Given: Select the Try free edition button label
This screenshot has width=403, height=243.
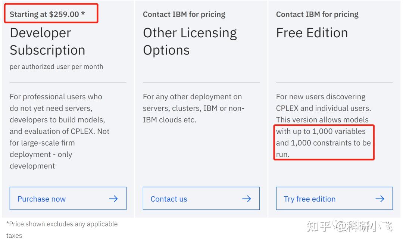Looking at the screenshot, I should [x=309, y=199].
